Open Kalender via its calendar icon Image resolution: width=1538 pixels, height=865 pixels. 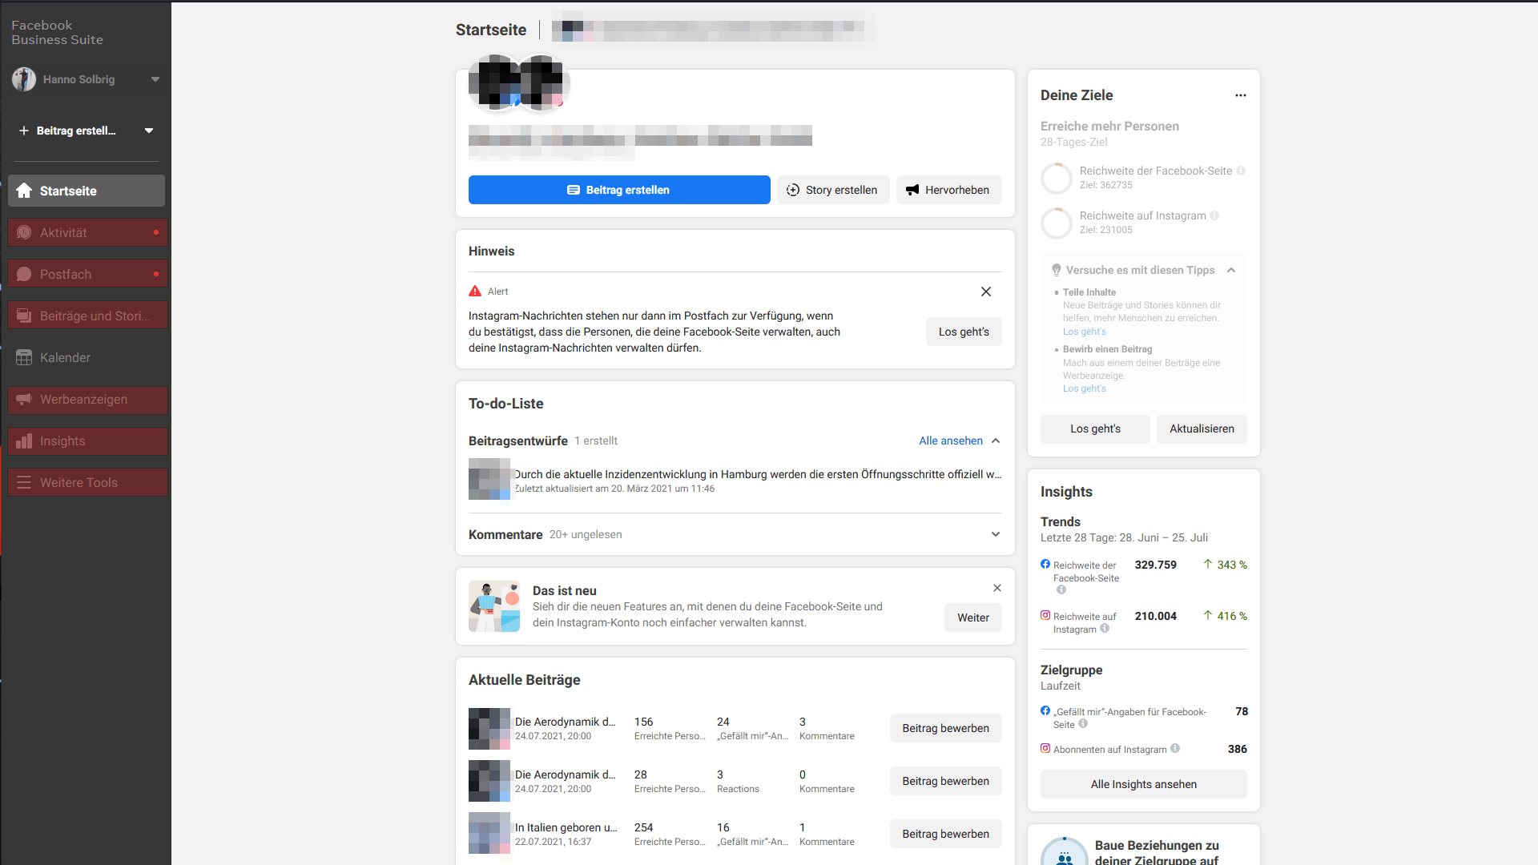[24, 357]
